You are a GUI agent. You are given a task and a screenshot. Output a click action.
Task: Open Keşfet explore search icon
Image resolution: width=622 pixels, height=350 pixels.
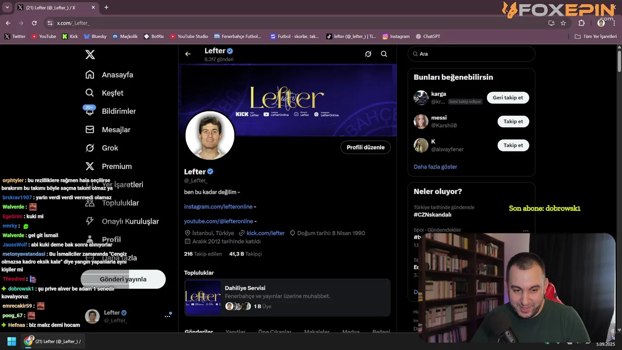90,93
